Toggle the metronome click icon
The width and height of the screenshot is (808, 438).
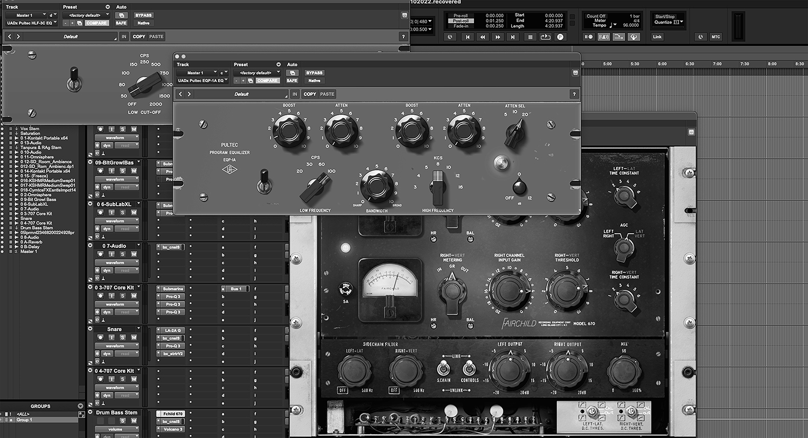(603, 37)
